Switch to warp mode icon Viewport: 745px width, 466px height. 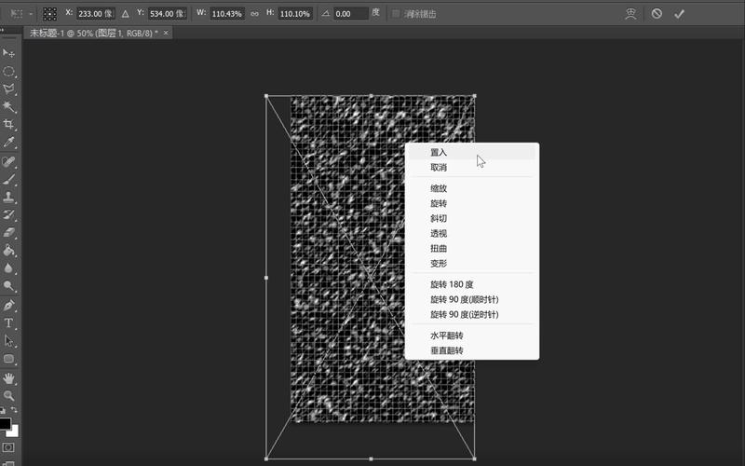(630, 14)
